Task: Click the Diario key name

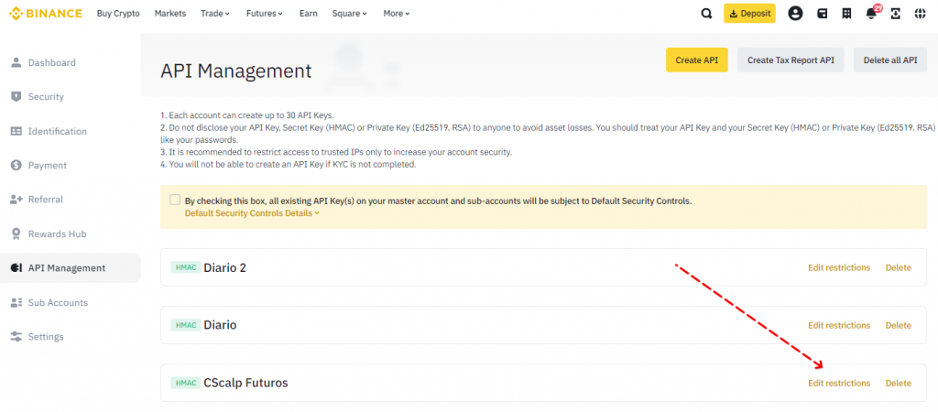Action: pos(220,325)
